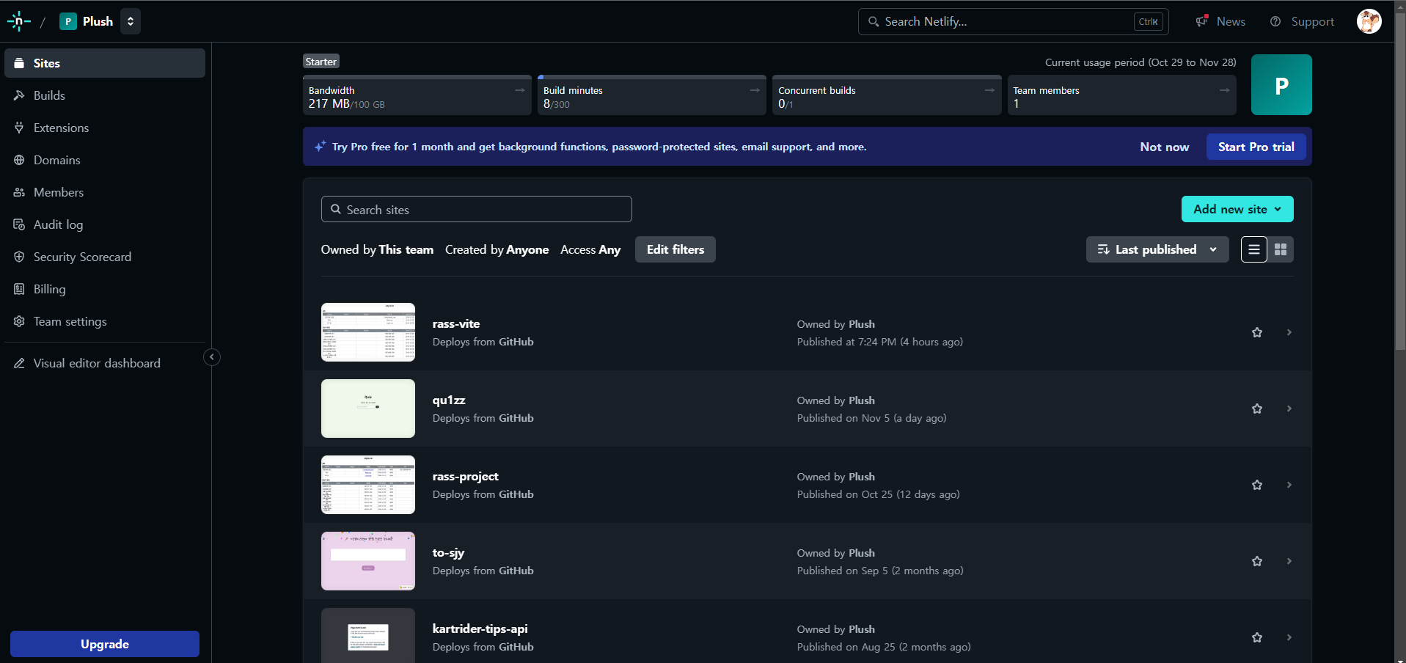Open the user avatar menu
The width and height of the screenshot is (1406, 663).
(1369, 21)
